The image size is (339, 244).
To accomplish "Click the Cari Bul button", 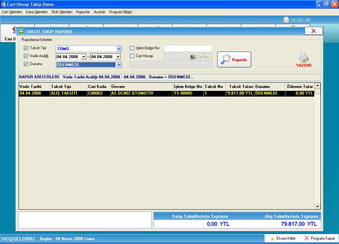I will click(200, 57).
